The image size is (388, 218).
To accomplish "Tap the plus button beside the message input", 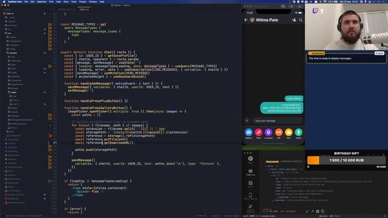I will pyautogui.click(x=247, y=121).
